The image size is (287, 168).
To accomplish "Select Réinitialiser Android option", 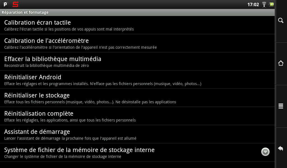I will [137, 80].
